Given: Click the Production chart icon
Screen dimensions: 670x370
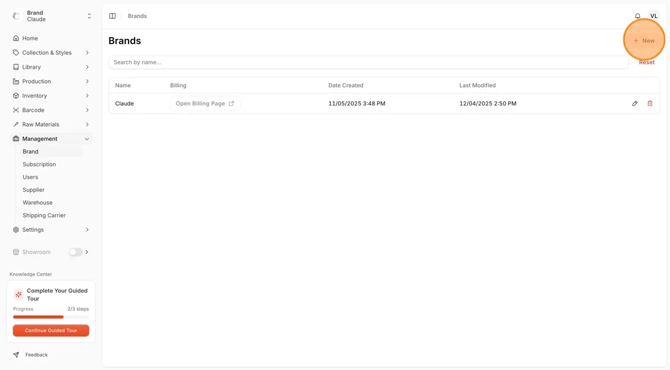Looking at the screenshot, I should coord(16,81).
